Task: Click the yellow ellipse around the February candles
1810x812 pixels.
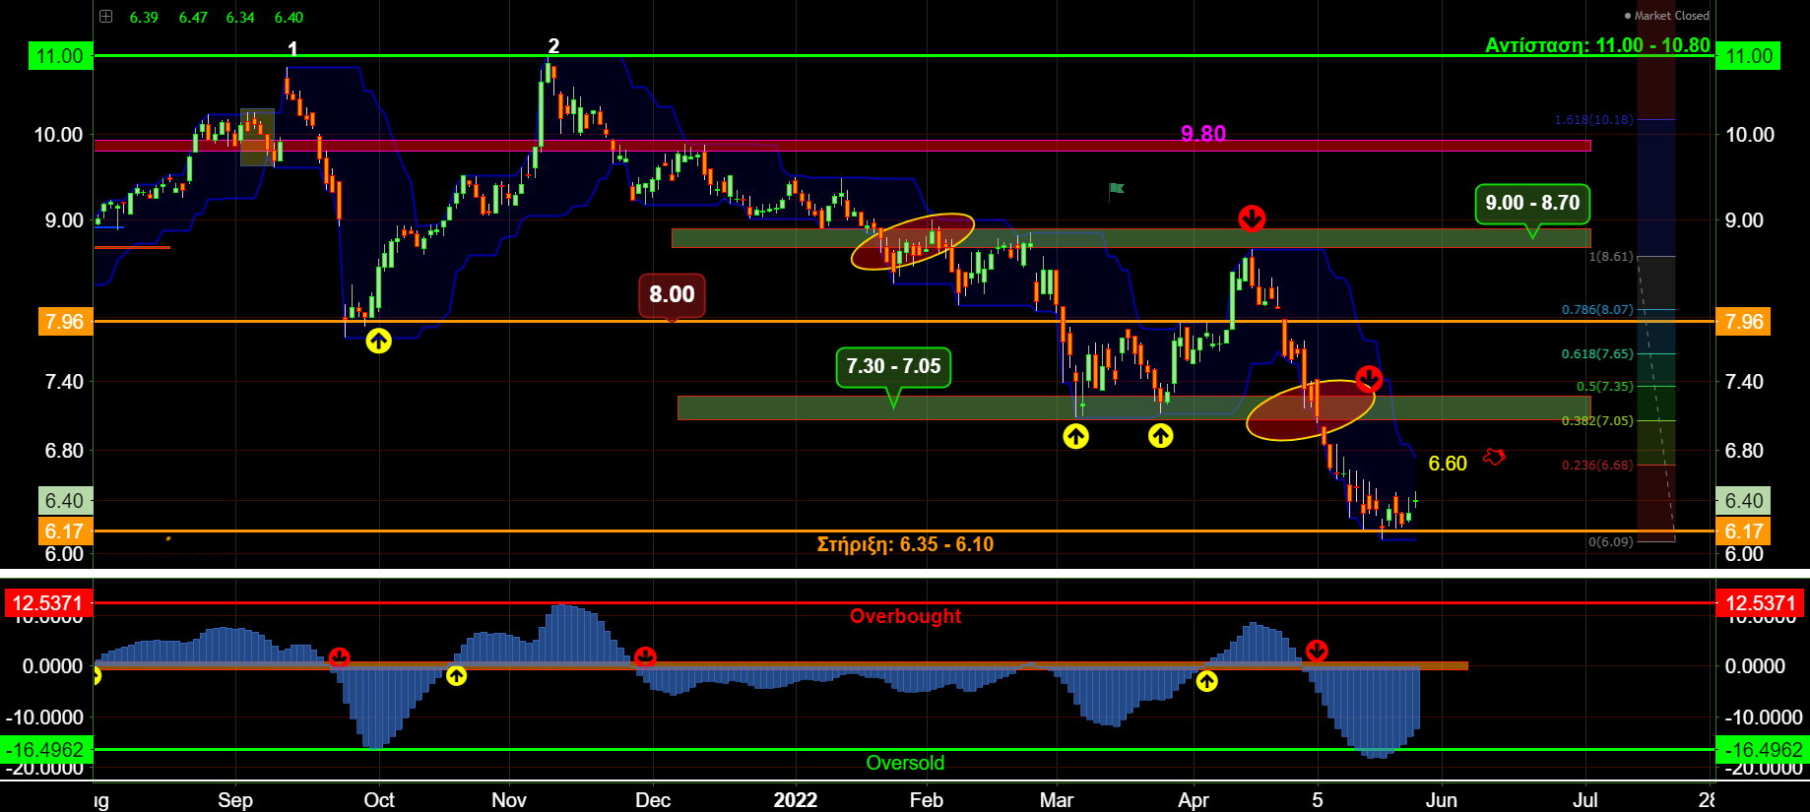Action: tap(913, 242)
